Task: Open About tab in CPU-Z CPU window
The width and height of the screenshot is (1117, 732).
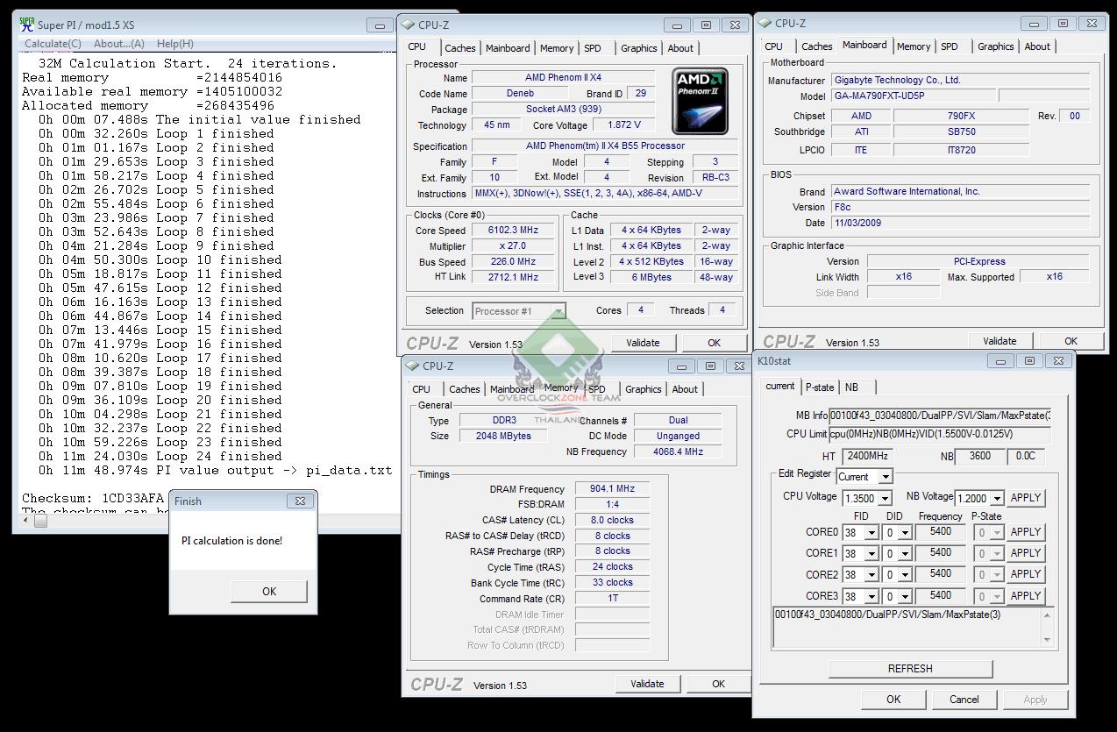Action: point(680,48)
